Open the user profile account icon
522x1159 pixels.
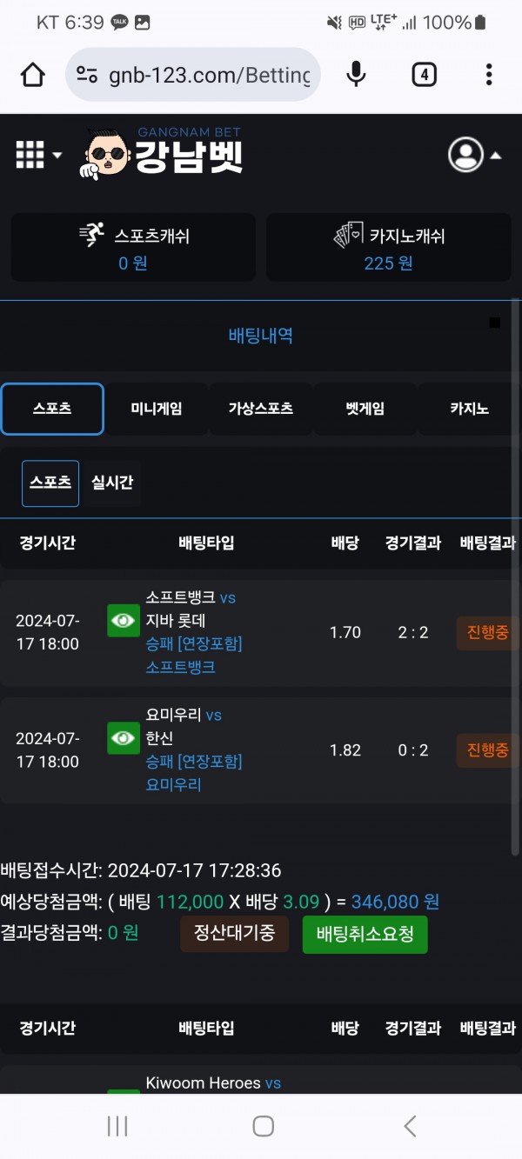click(x=465, y=155)
